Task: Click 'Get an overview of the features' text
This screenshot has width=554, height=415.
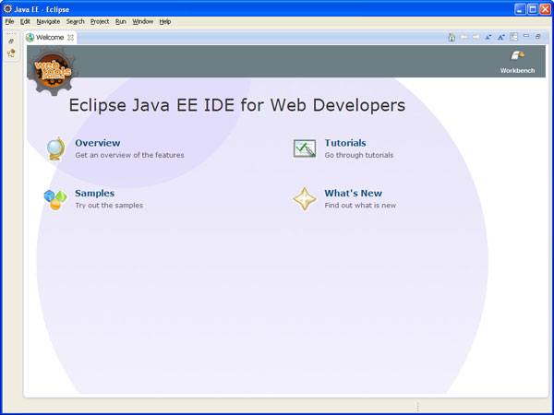Action: pos(129,155)
